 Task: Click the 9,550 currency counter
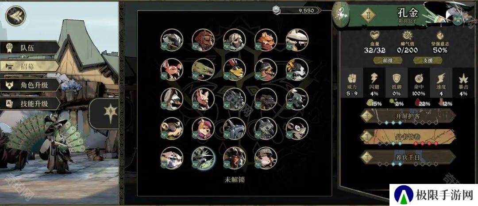[x=297, y=10]
